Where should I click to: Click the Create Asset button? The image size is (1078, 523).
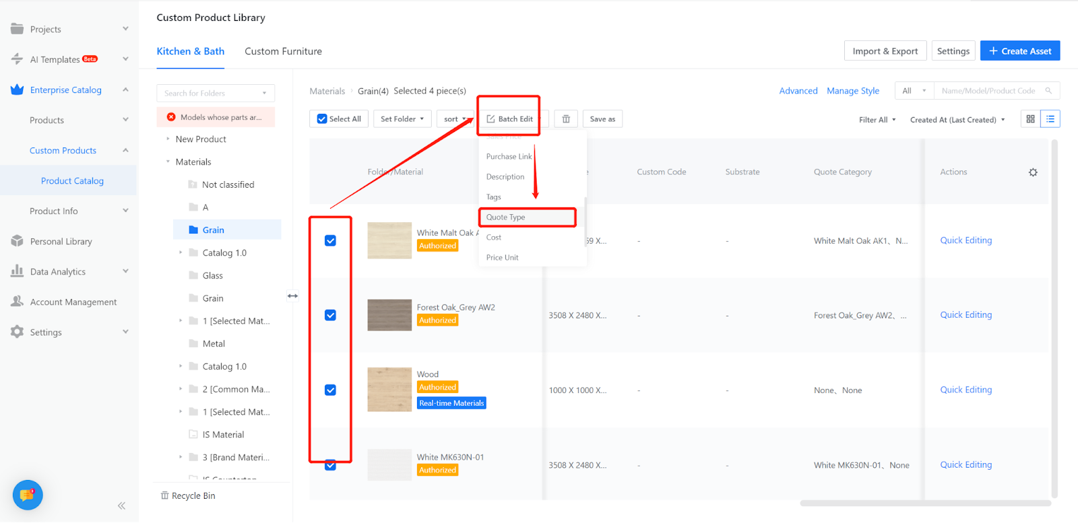tap(1019, 51)
